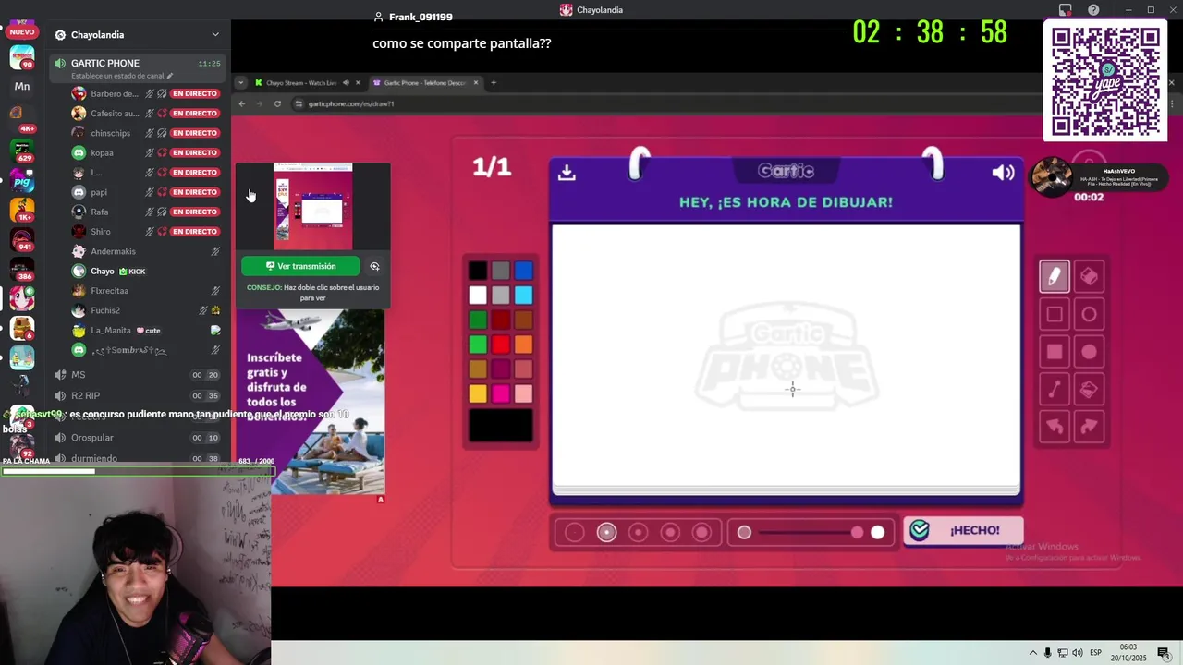
Task: Select the smallest brush size
Action: tap(574, 532)
